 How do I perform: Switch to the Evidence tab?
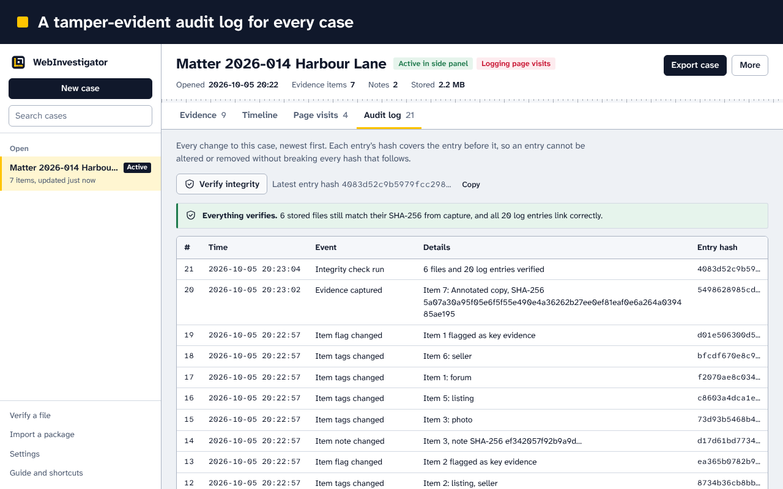[203, 115]
